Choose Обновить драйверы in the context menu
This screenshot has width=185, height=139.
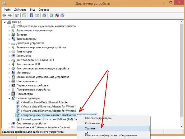[99, 118]
